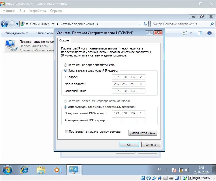
Task: Click Отключение toolbar command
Action: tap(45, 33)
